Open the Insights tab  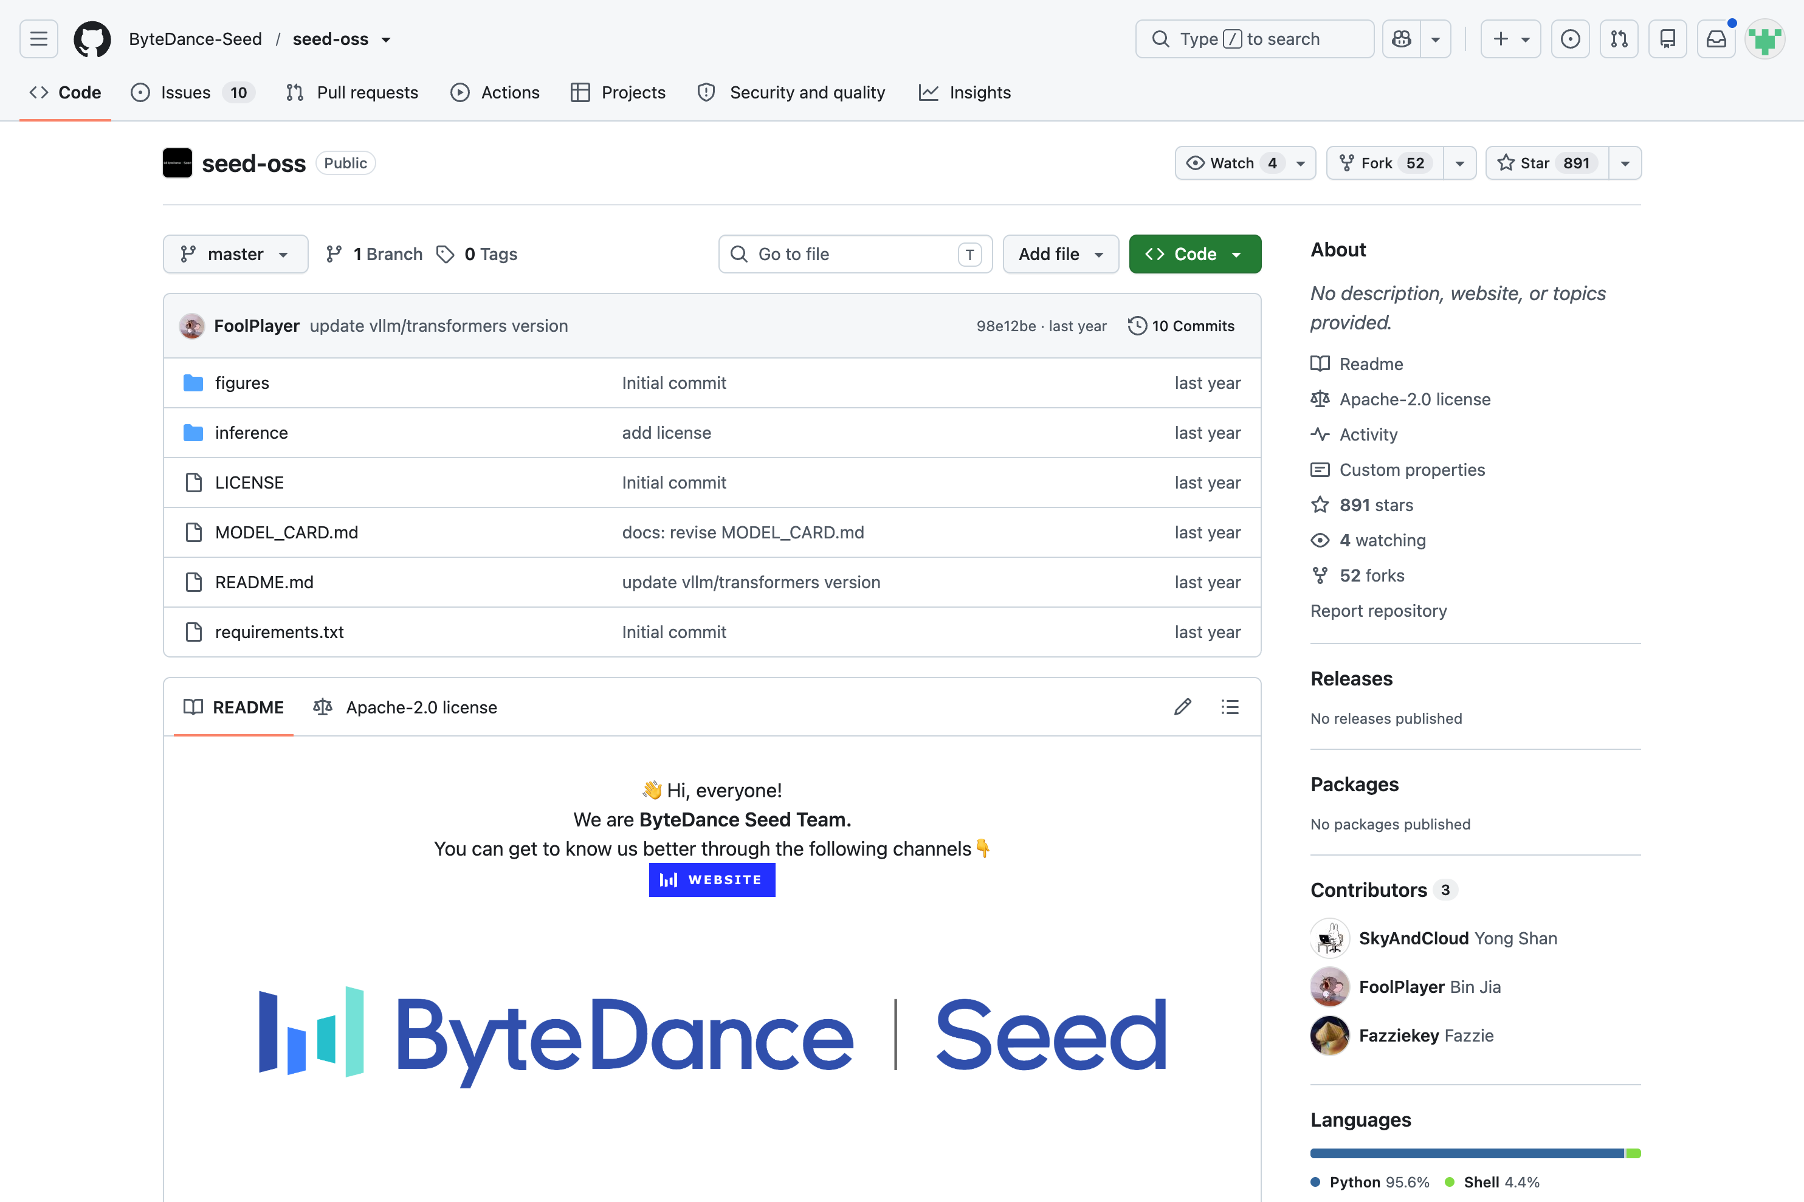[x=965, y=92]
